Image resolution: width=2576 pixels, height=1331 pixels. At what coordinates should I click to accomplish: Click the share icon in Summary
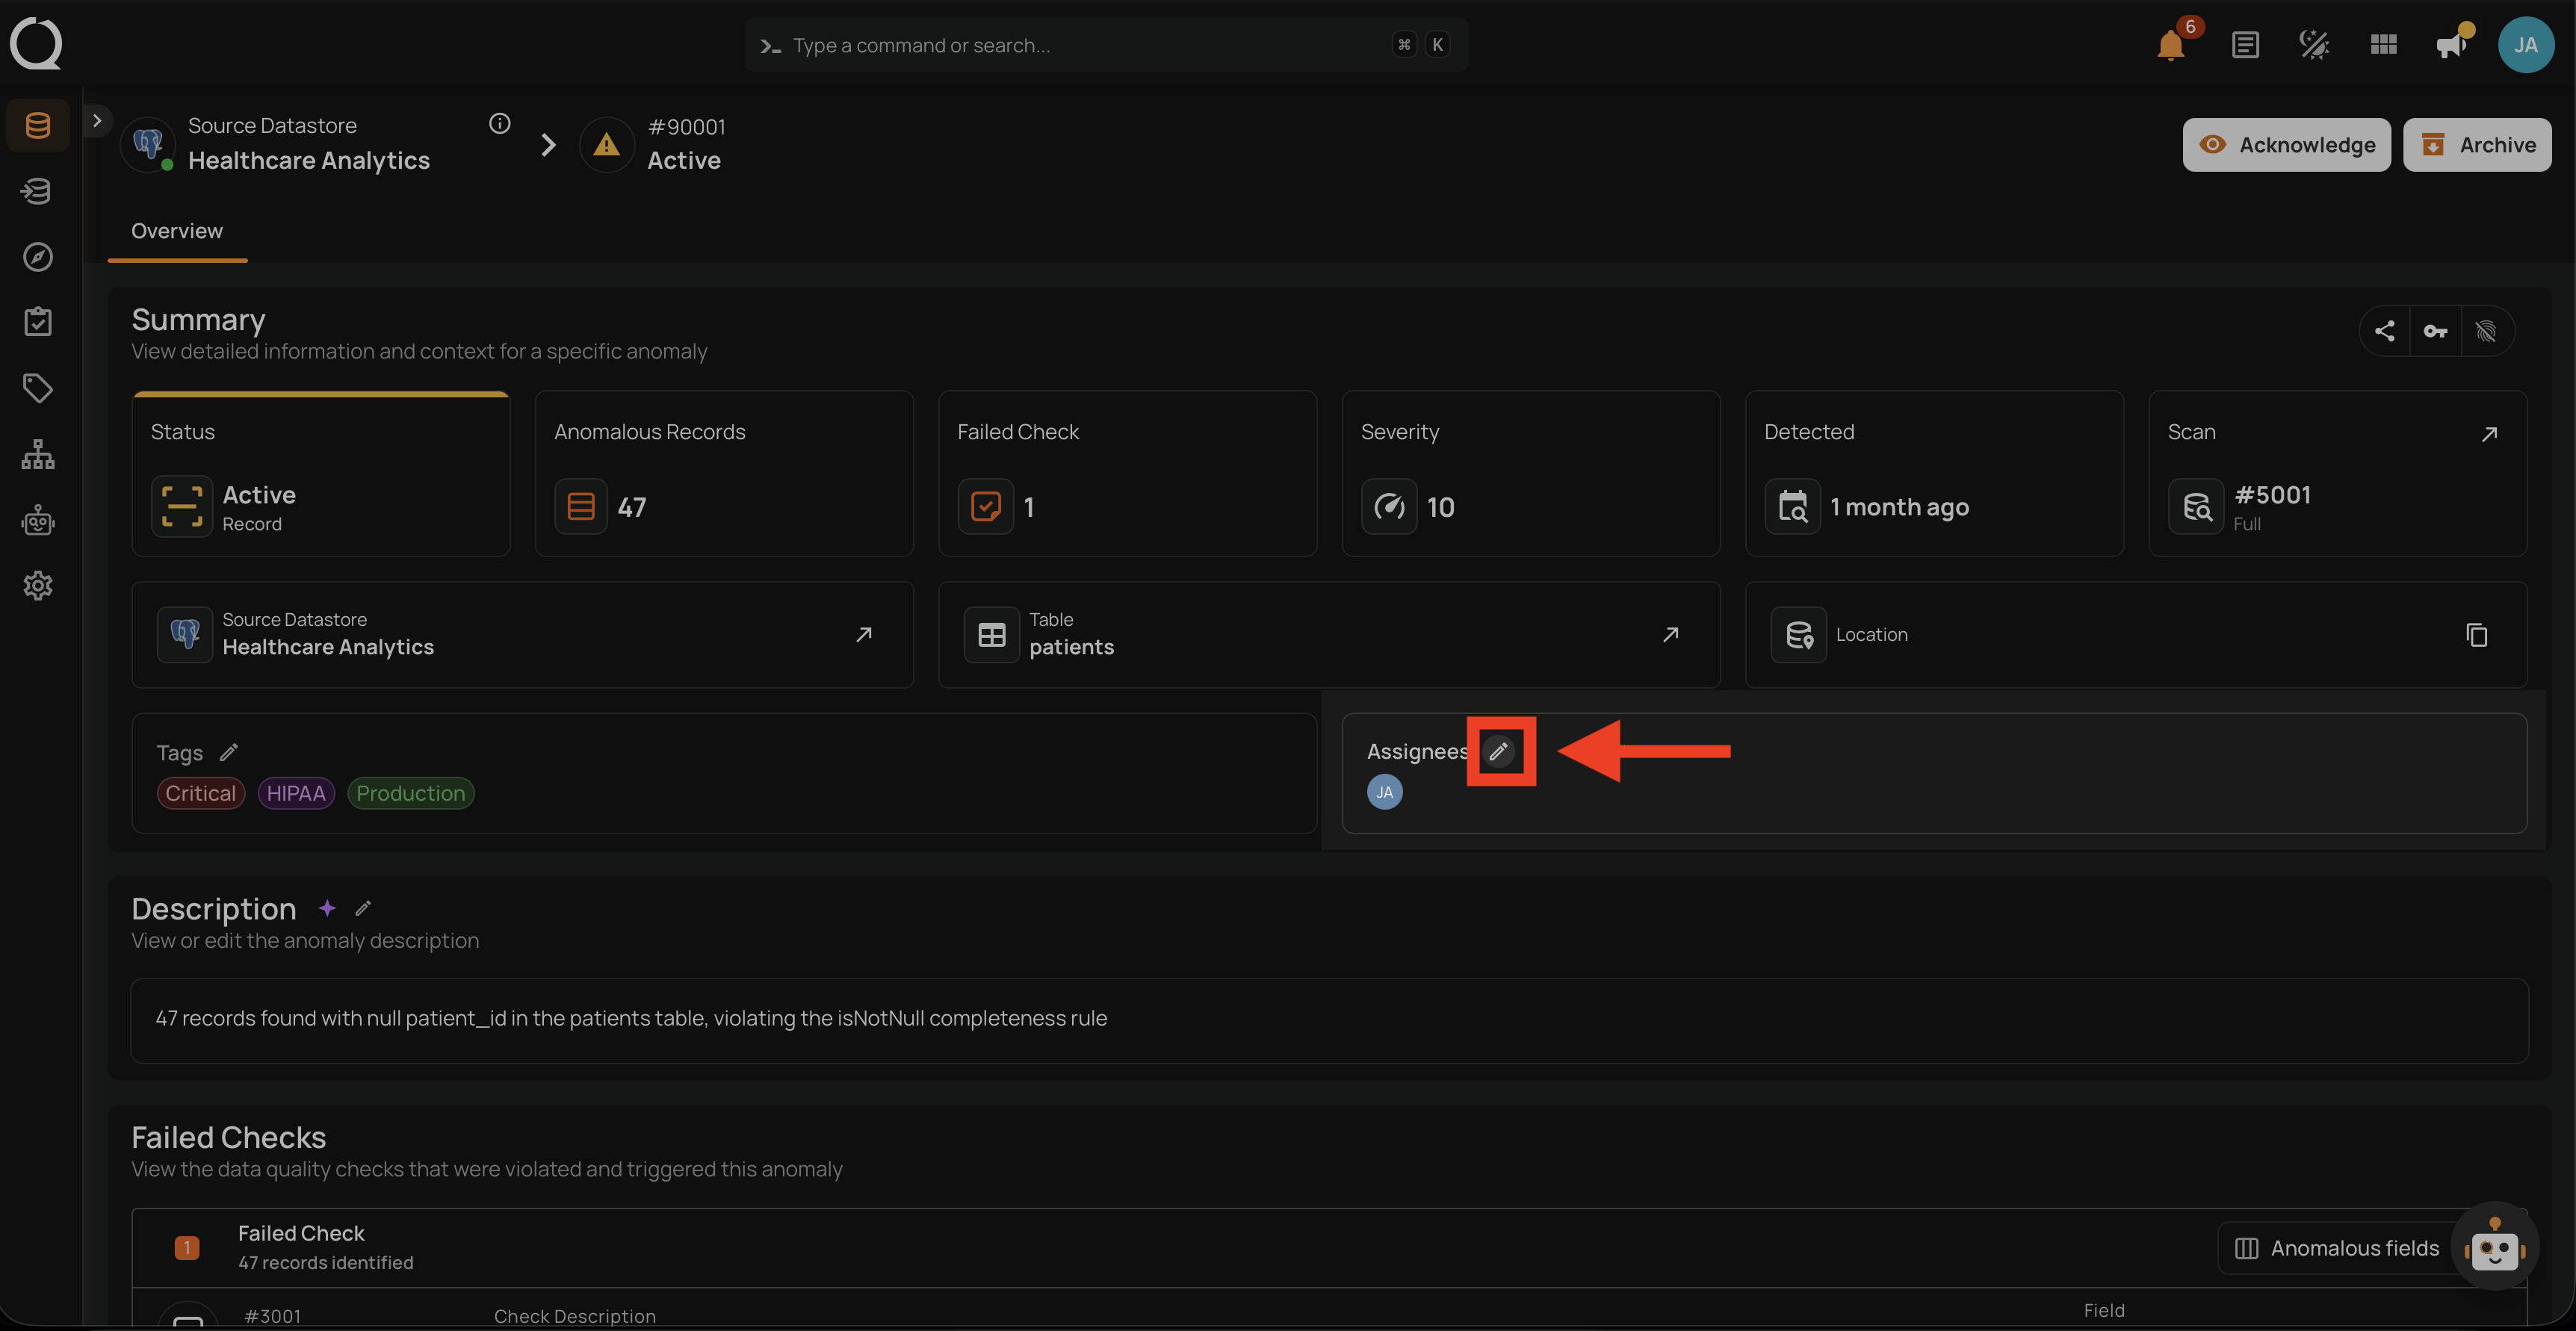pyautogui.click(x=2384, y=331)
